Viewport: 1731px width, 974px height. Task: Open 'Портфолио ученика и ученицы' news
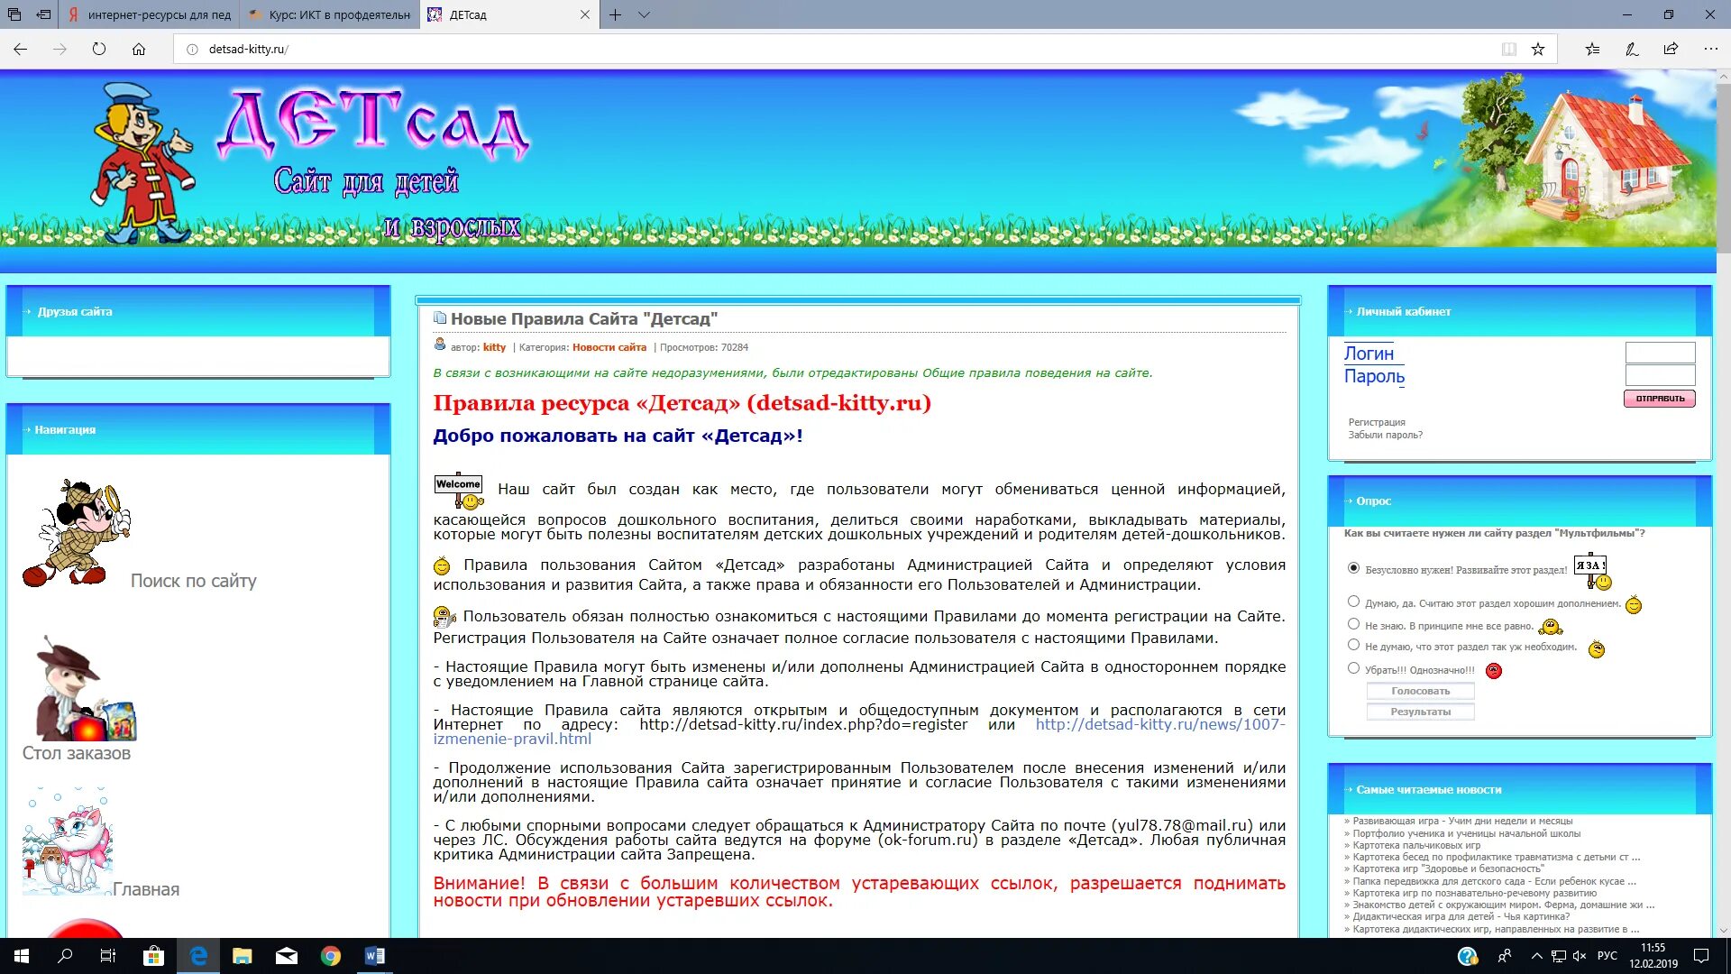pos(1466,833)
